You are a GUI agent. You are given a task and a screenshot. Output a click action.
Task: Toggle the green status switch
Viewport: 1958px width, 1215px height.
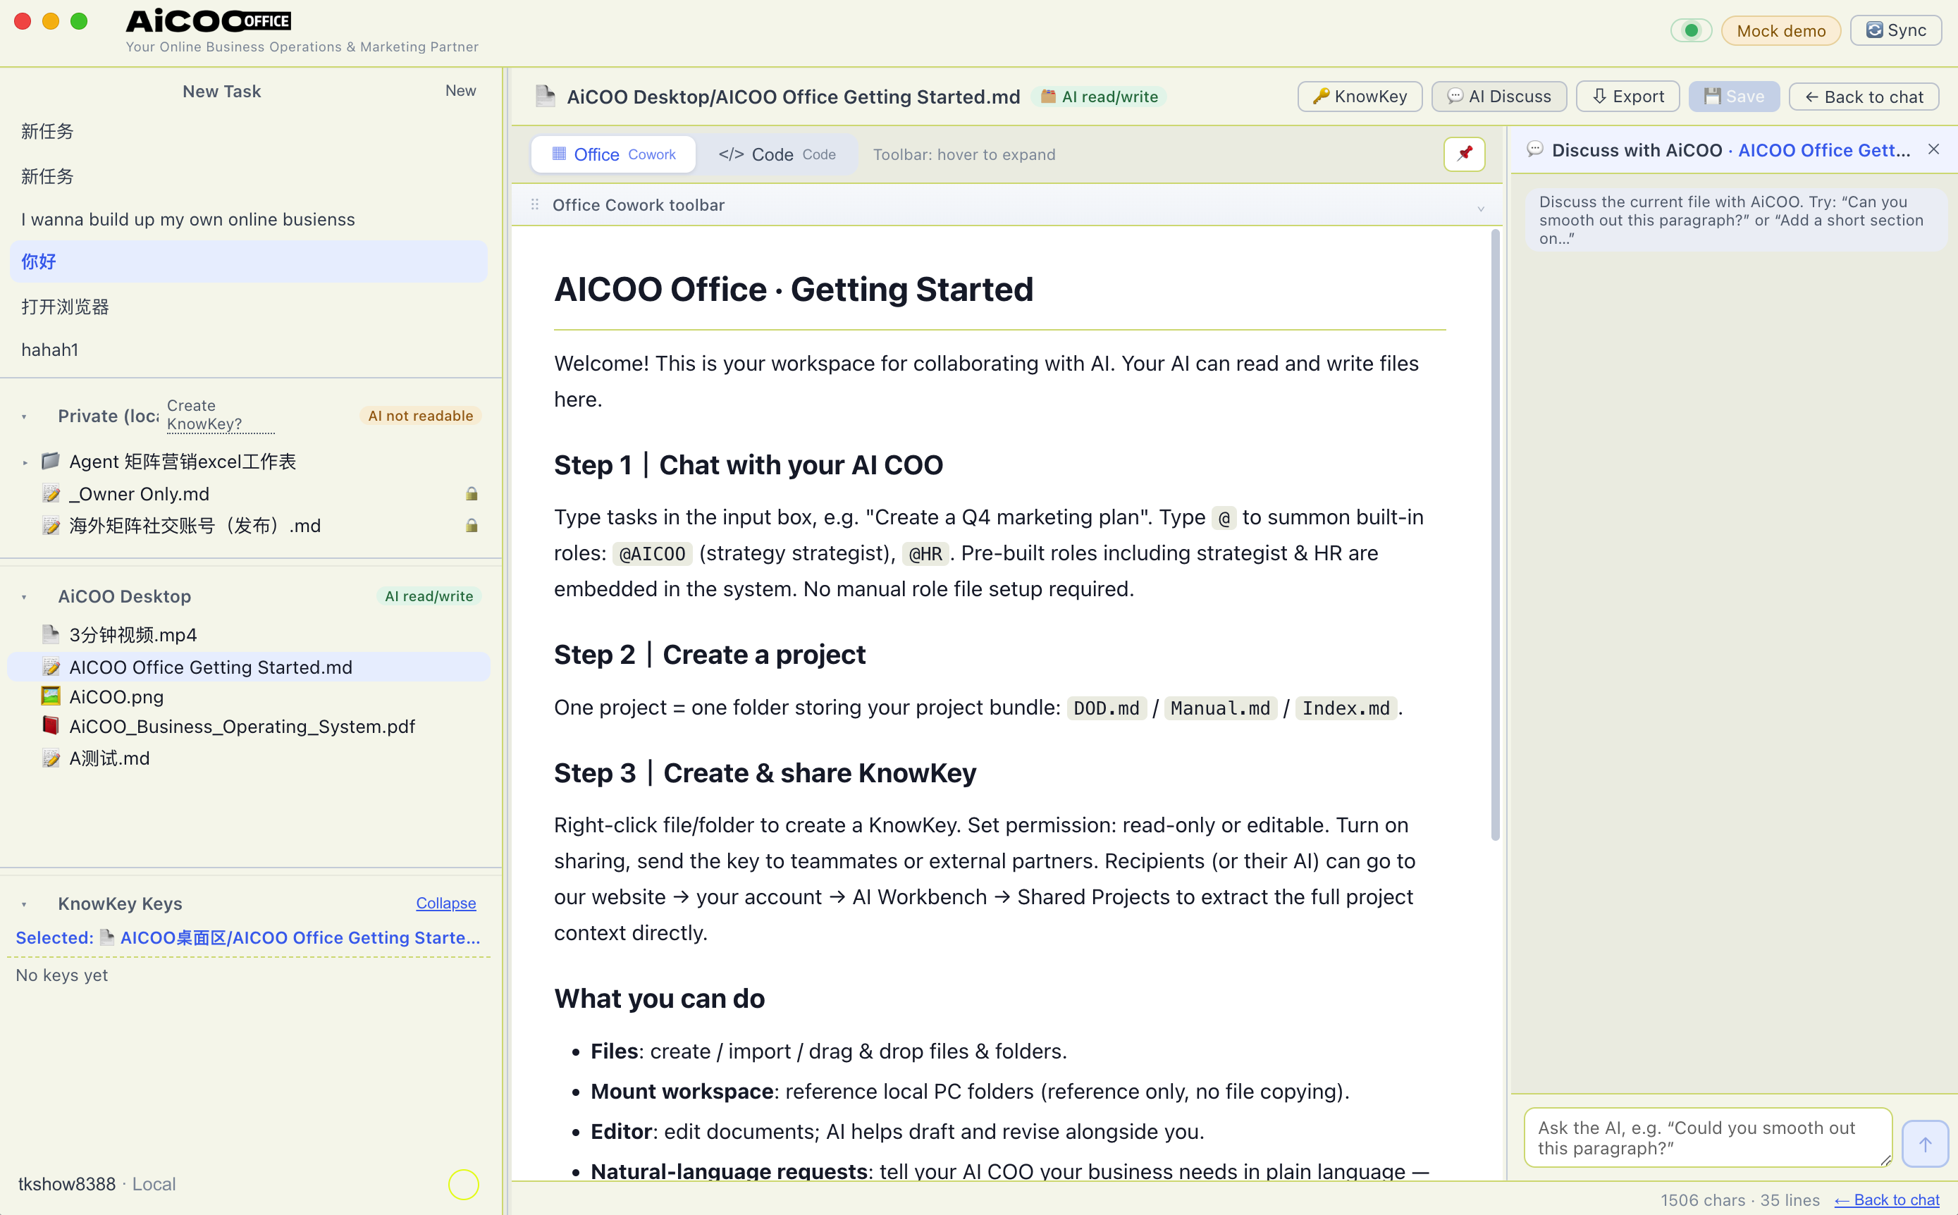click(1690, 30)
